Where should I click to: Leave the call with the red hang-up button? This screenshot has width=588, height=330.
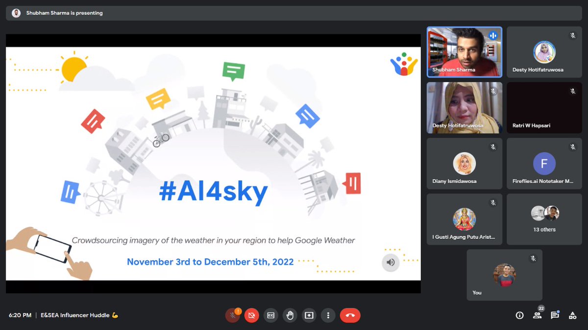tap(350, 315)
